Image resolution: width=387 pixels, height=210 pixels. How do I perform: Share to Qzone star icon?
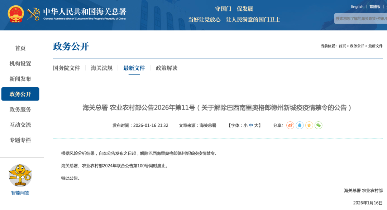pyautogui.click(x=309, y=125)
